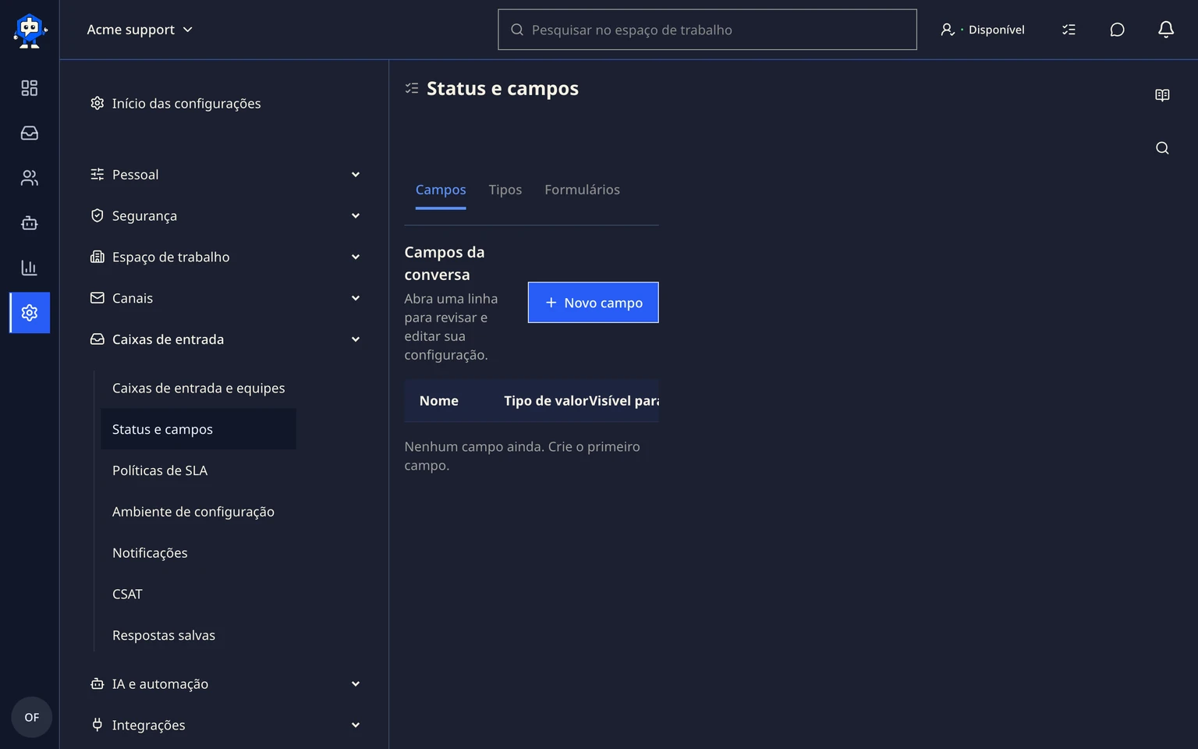
Task: Open the inbox tray icon in left rail
Action: pyautogui.click(x=30, y=133)
